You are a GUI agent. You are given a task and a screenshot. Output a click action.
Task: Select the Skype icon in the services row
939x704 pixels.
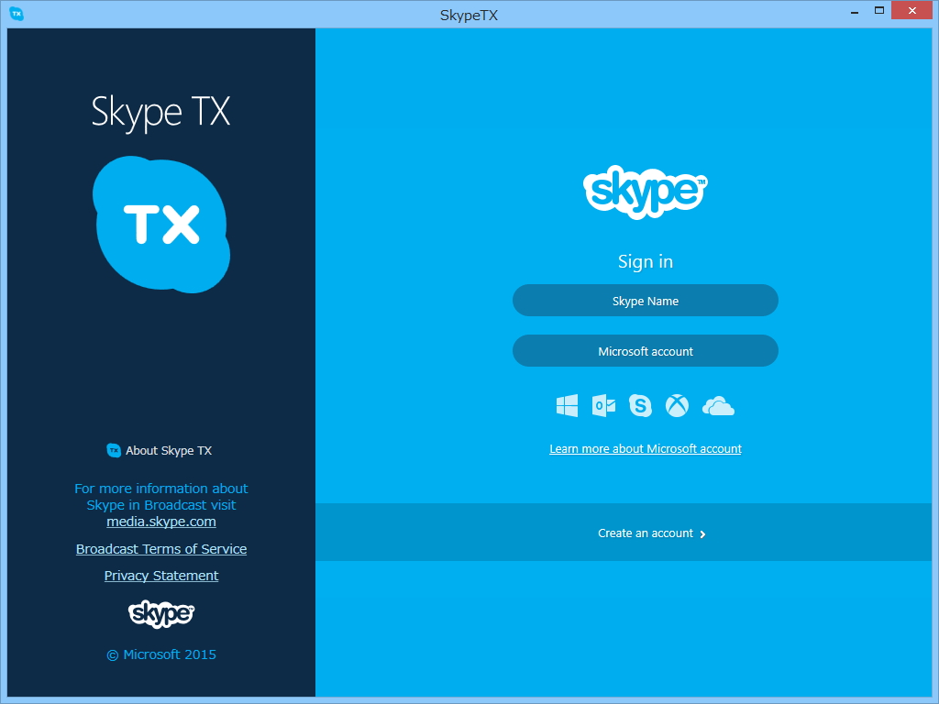click(x=640, y=405)
